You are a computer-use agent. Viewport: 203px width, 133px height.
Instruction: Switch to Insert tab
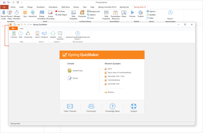pyautogui.click(x=21, y=7)
